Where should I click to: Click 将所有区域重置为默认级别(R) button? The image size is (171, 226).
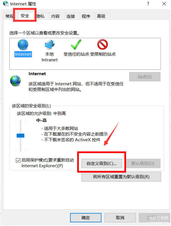(121, 177)
